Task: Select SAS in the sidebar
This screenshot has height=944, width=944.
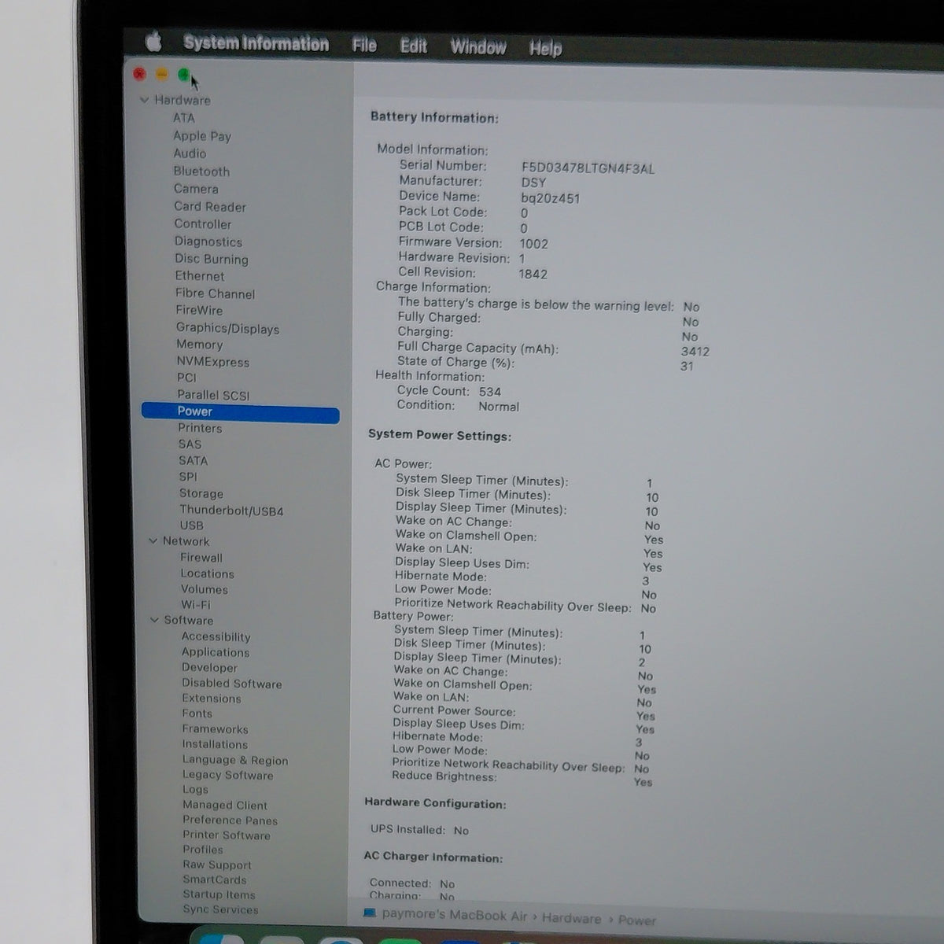Action: pos(190,444)
